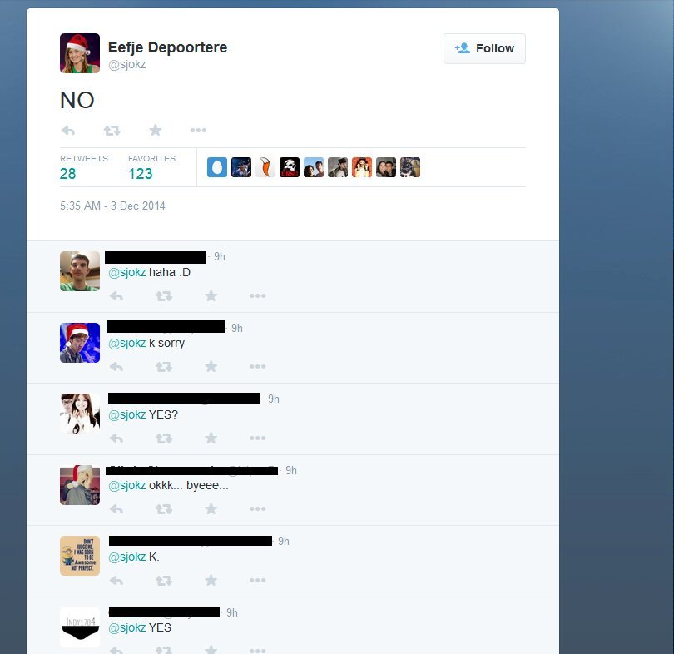Open more options on 'haha :D' reply

[x=257, y=295]
